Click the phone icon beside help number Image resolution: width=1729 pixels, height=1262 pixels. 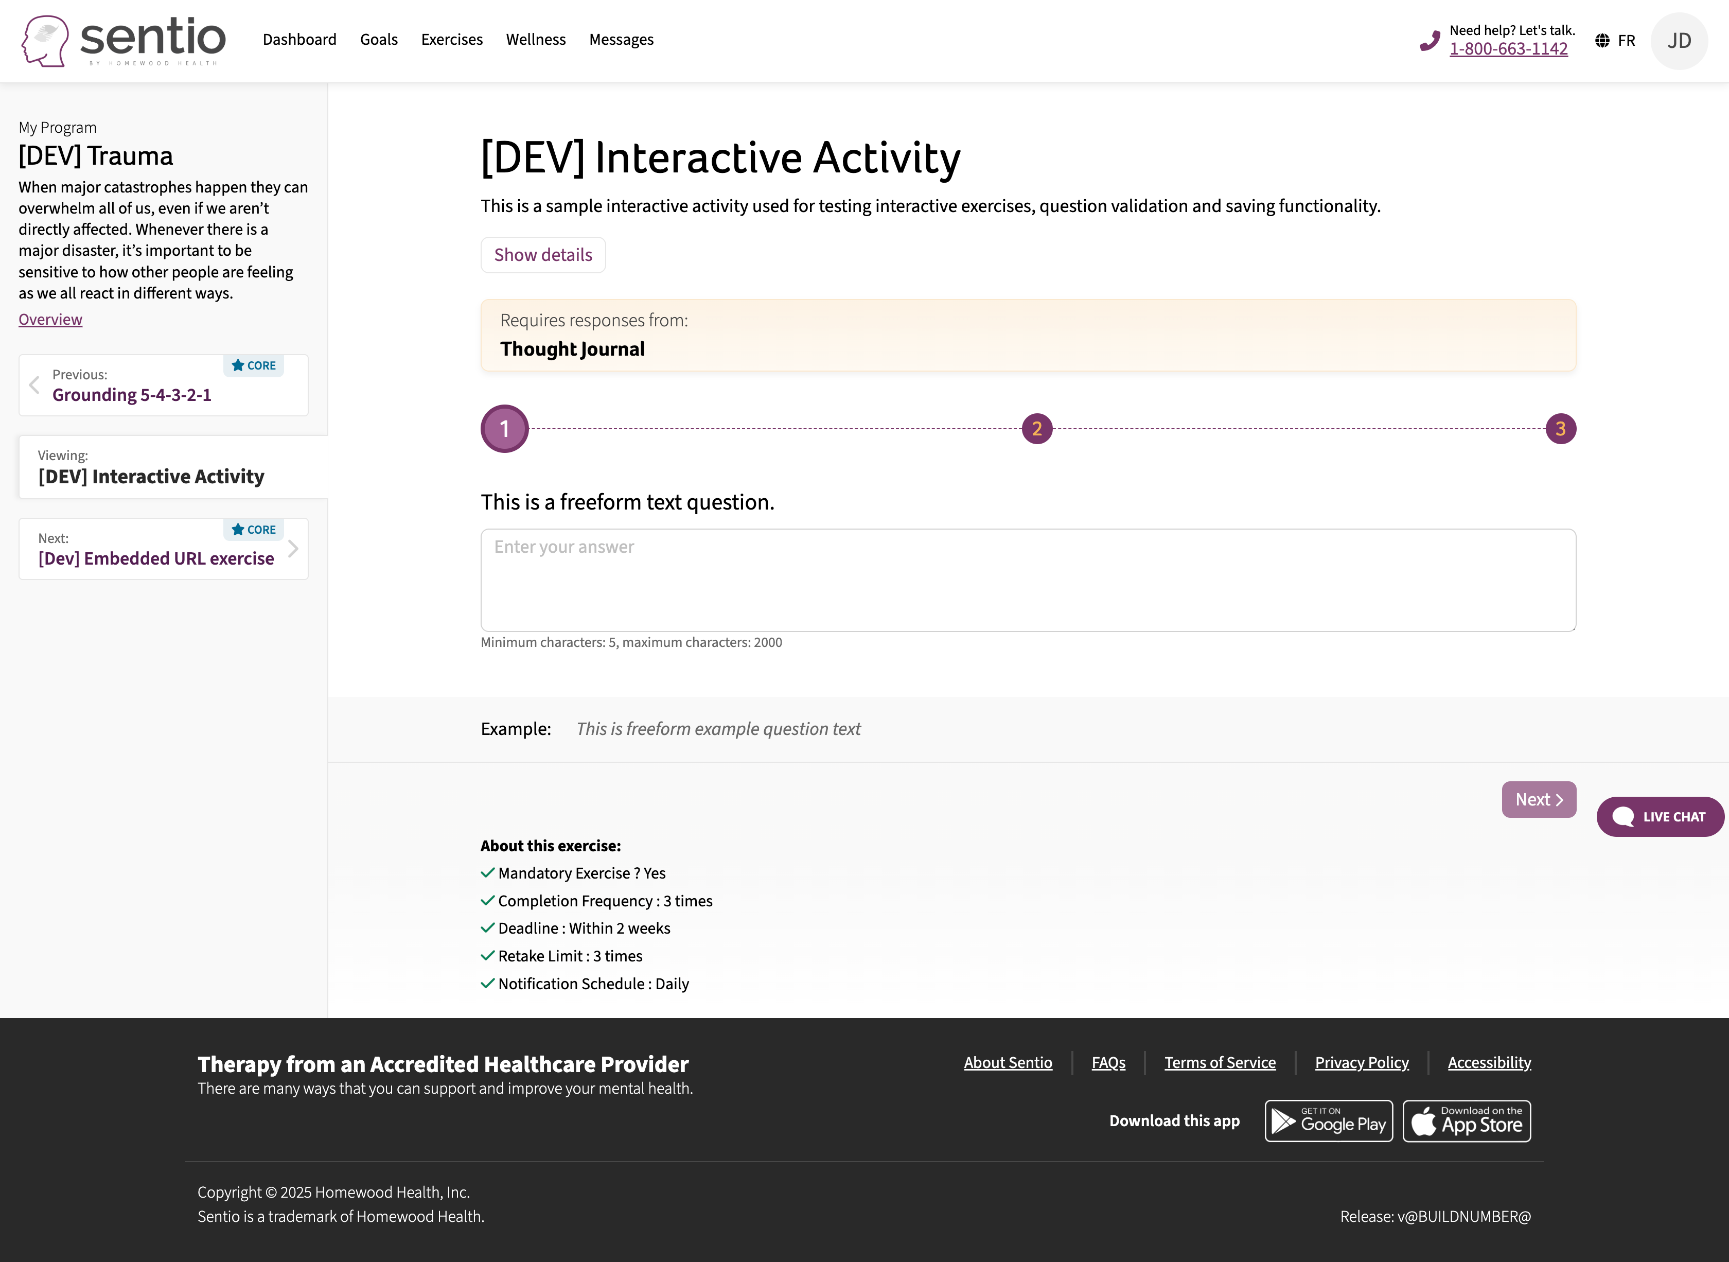1430,41
